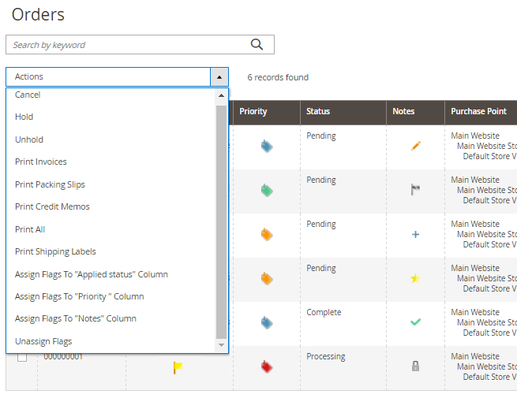Viewport: 517px width, 394px height.
Task: Click the blue plus note icon
Action: tap(416, 234)
